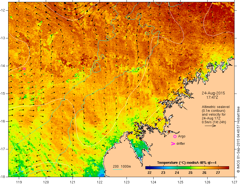Click the '0.5m/s (1kt 24h)' text
Screen dimensions: 240x185
(x=214, y=122)
